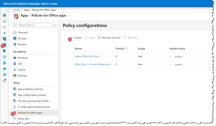The height and width of the screenshot is (126, 216).
Task: Open All services list icon
Action: coord(5,27)
